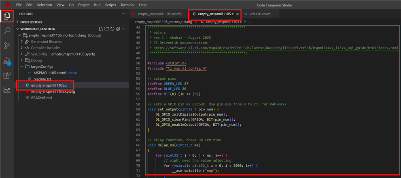The width and height of the screenshot is (401, 178).
Task: Open the Extensions view
Action: pyautogui.click(x=7, y=75)
